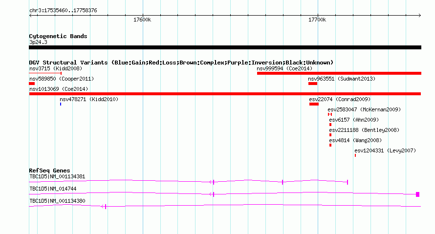Click the esv22074 (Conrad2009) label

pos(340,99)
